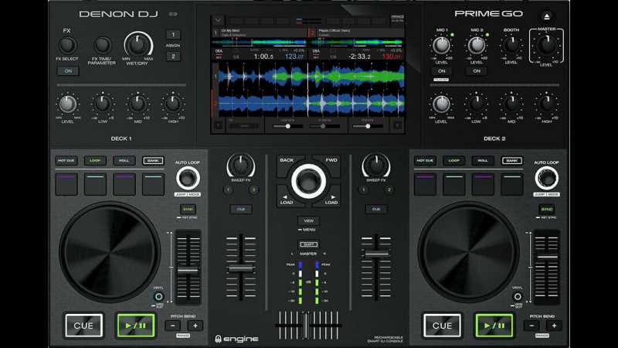This screenshot has width=618, height=348.
Task: Click the Mic 2 level knob
Action: tap(477, 46)
